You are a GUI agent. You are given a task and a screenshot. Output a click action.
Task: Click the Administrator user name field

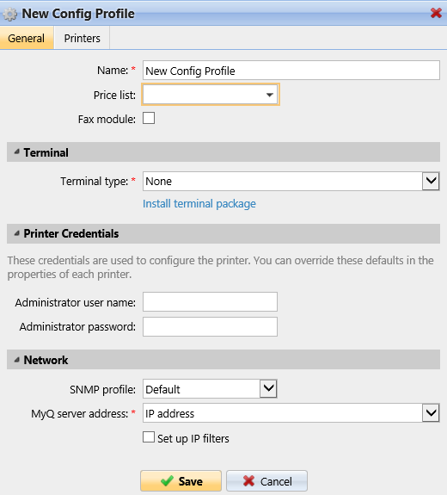(x=210, y=302)
